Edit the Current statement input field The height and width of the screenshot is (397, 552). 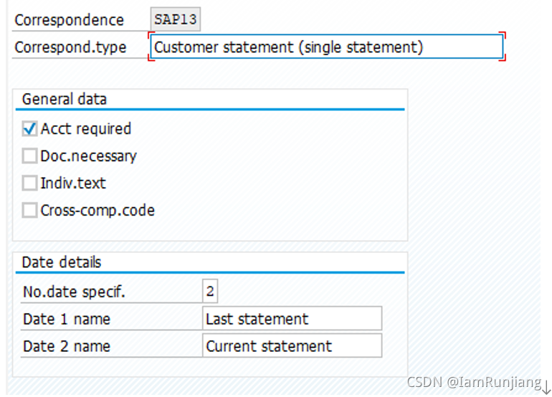[x=292, y=346]
